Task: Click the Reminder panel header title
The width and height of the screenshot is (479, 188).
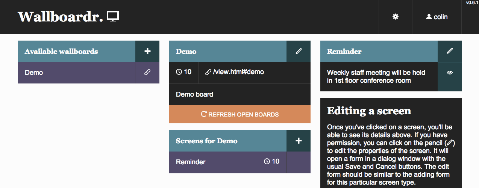Action: coord(344,52)
